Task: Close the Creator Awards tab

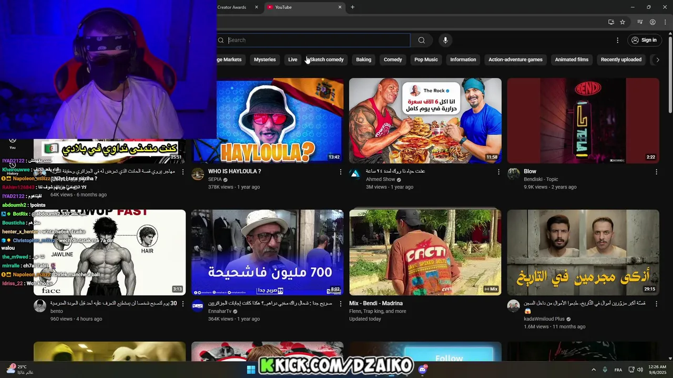Action: [x=257, y=7]
